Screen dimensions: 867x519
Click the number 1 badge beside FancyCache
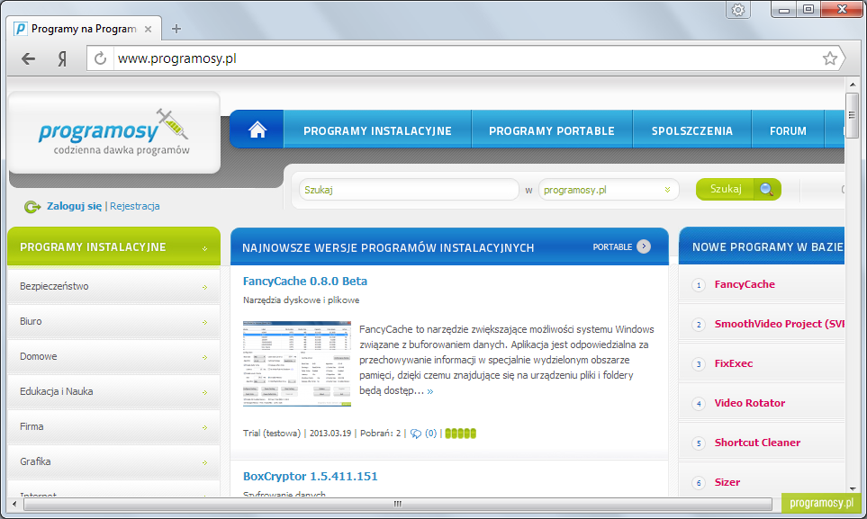pyautogui.click(x=699, y=285)
